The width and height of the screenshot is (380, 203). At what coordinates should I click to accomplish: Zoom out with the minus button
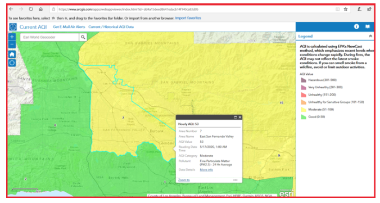(12, 44)
